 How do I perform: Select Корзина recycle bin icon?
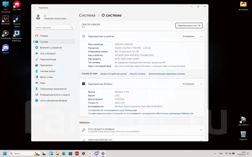click(243, 135)
